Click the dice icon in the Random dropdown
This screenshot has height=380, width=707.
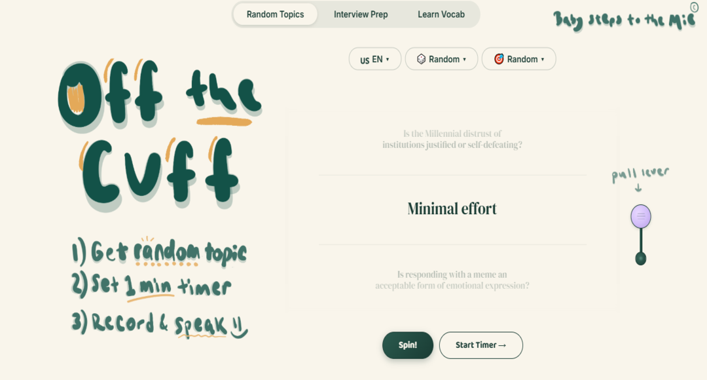pyautogui.click(x=421, y=59)
